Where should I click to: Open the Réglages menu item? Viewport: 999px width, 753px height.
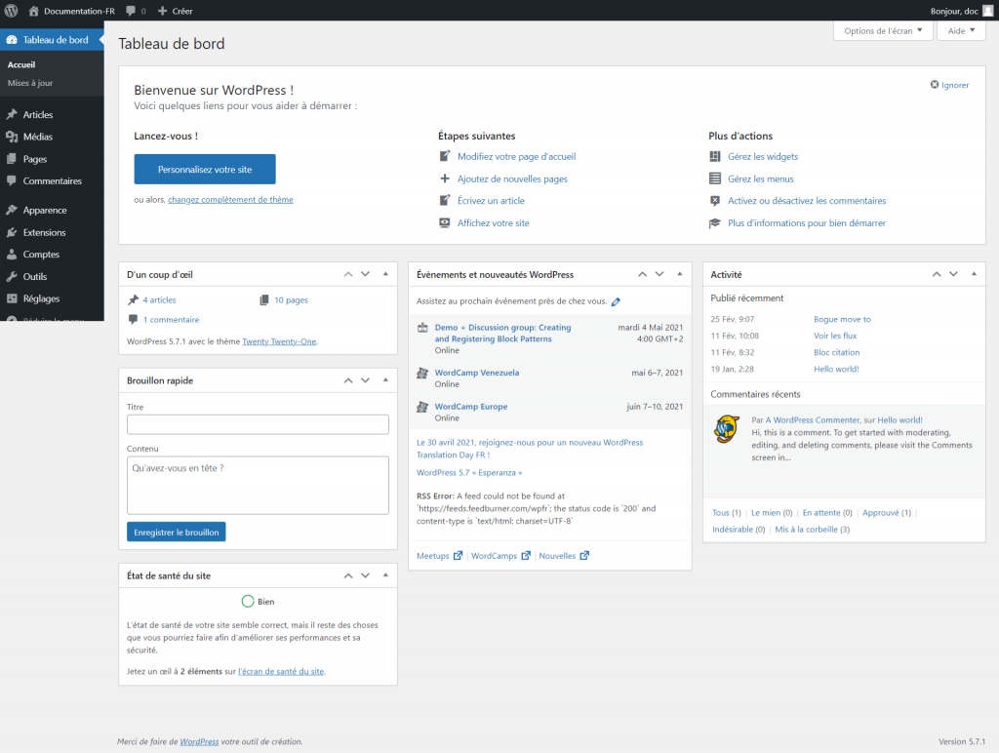pyautogui.click(x=41, y=298)
